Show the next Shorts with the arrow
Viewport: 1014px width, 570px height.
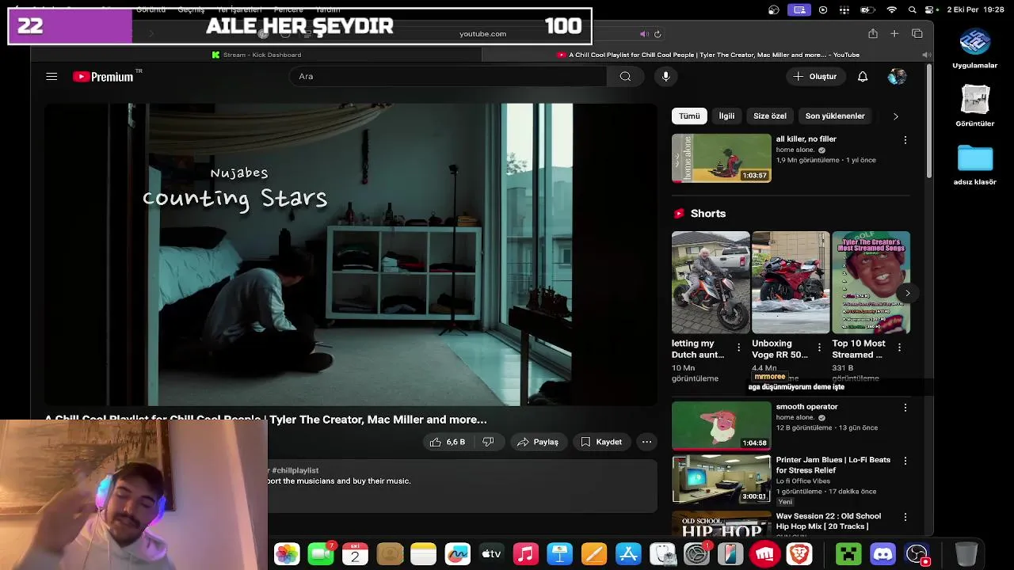908,293
